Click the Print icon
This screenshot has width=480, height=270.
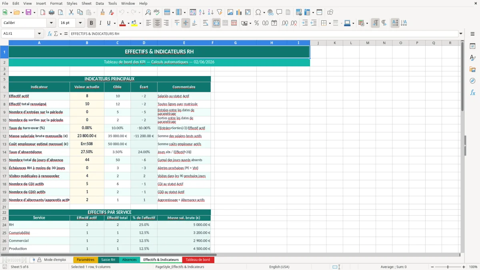(x=52, y=12)
